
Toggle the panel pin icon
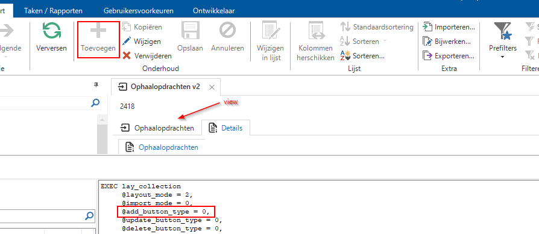click(96, 85)
